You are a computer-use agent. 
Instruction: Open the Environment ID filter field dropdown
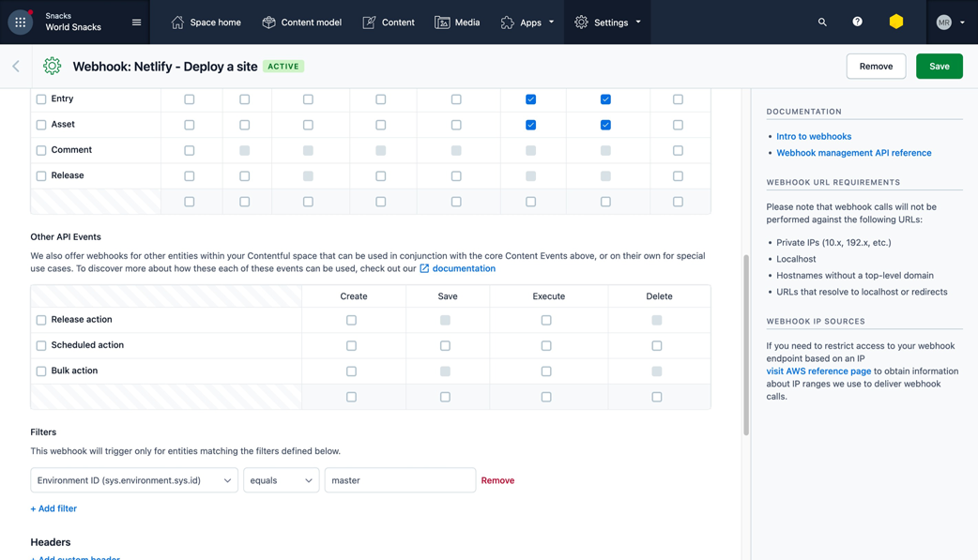pos(134,480)
